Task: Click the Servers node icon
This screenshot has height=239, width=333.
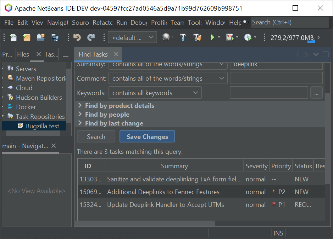Action: [10, 68]
